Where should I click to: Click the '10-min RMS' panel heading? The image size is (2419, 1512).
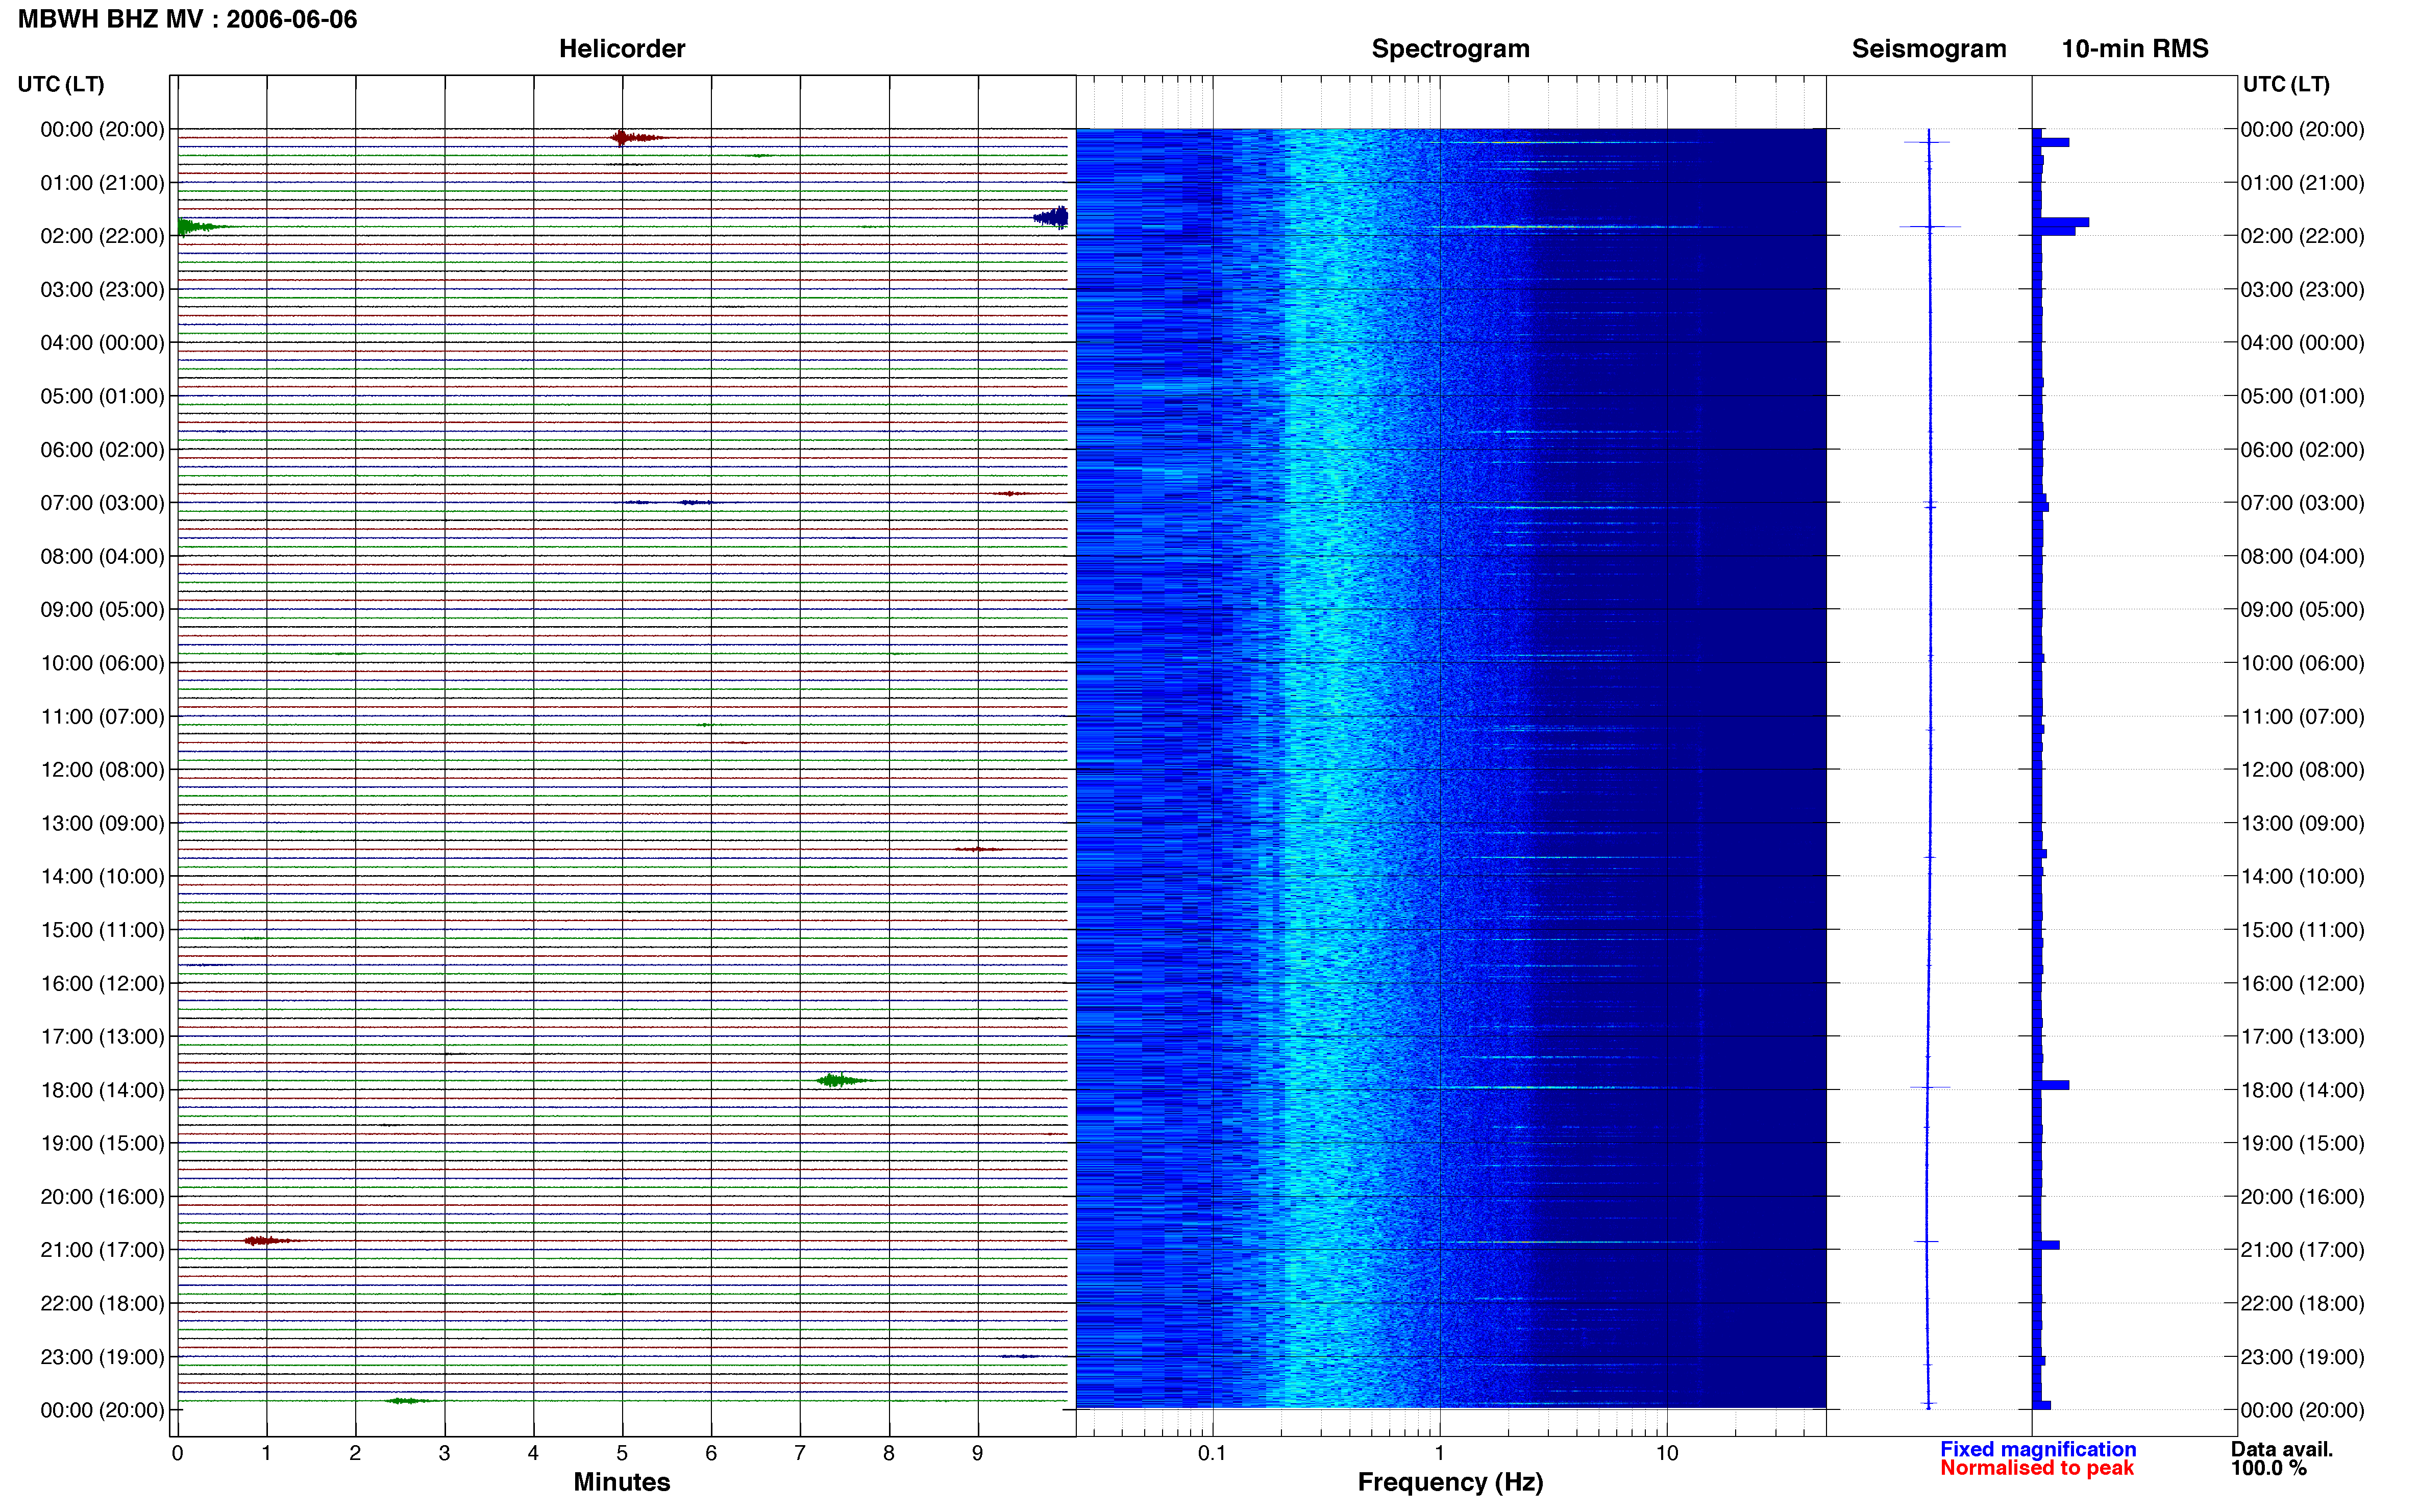coord(2134,49)
